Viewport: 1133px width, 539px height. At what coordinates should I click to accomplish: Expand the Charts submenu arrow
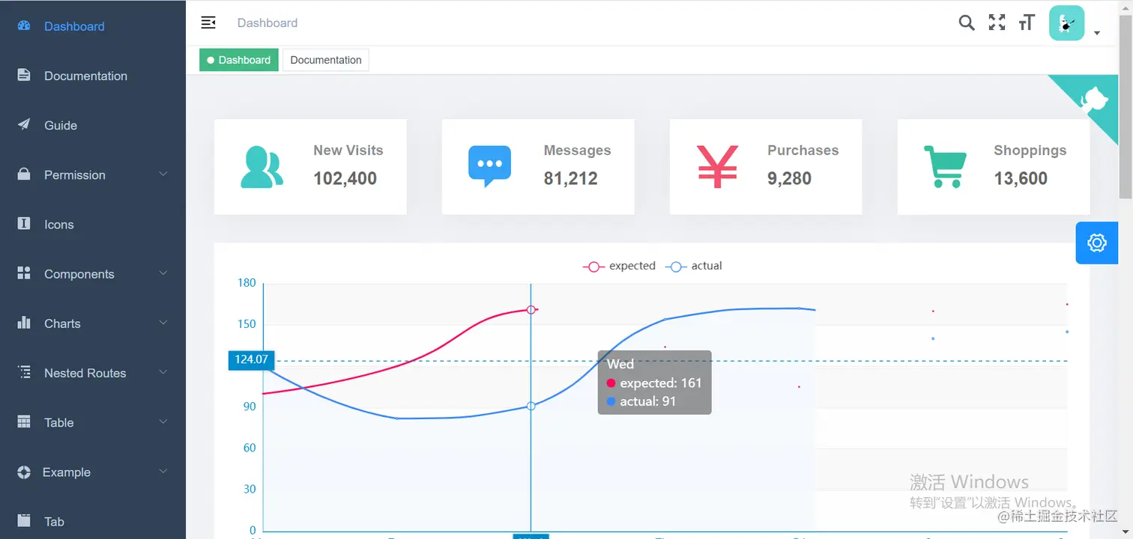pyautogui.click(x=163, y=323)
